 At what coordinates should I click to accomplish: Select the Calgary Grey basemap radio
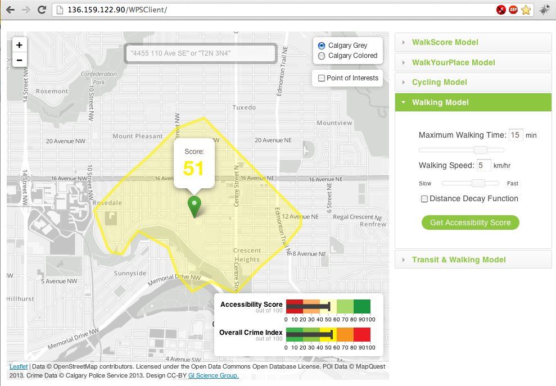(322, 46)
